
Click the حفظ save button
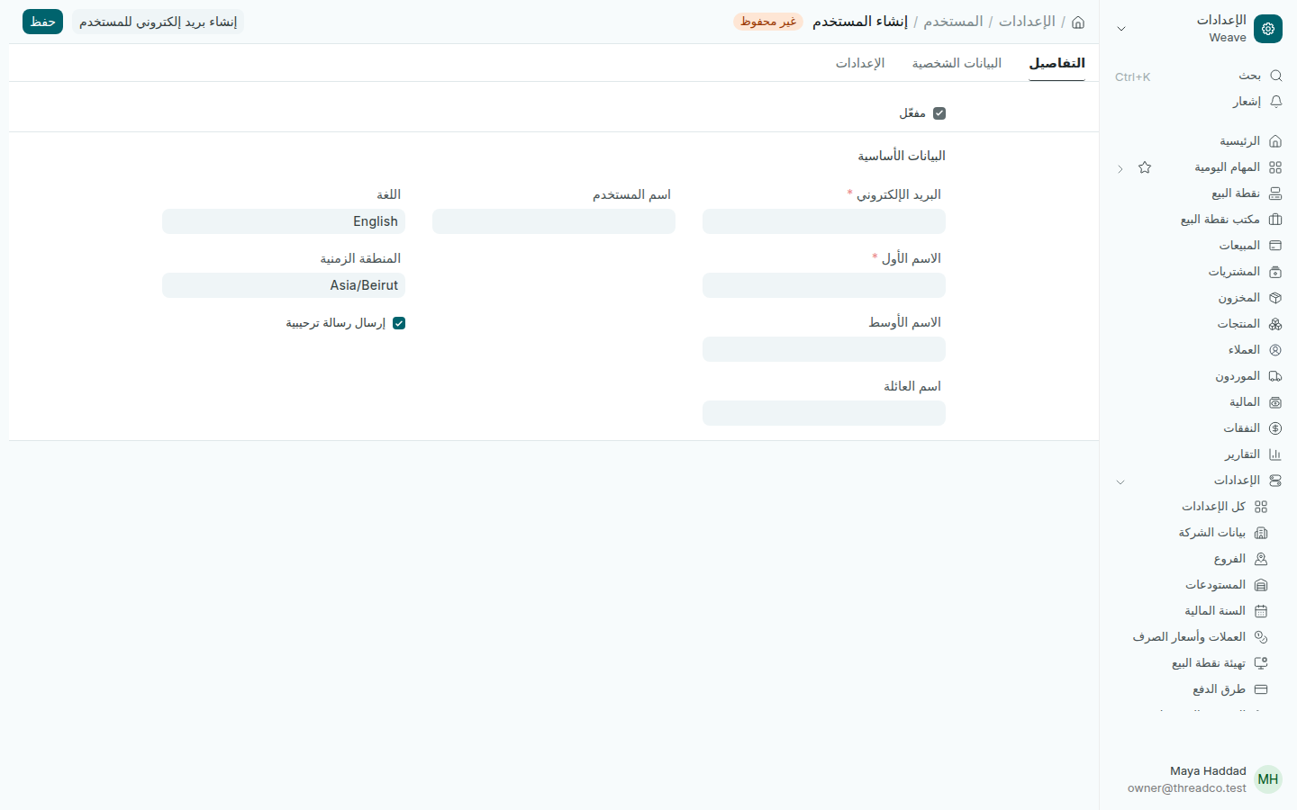click(42, 22)
